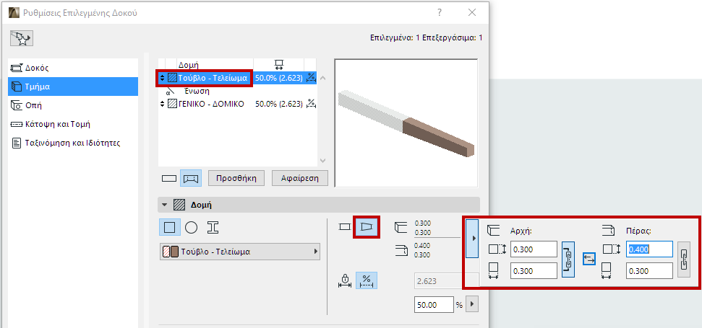
Task: Open arrow next to percent field
Action: pos(472,305)
